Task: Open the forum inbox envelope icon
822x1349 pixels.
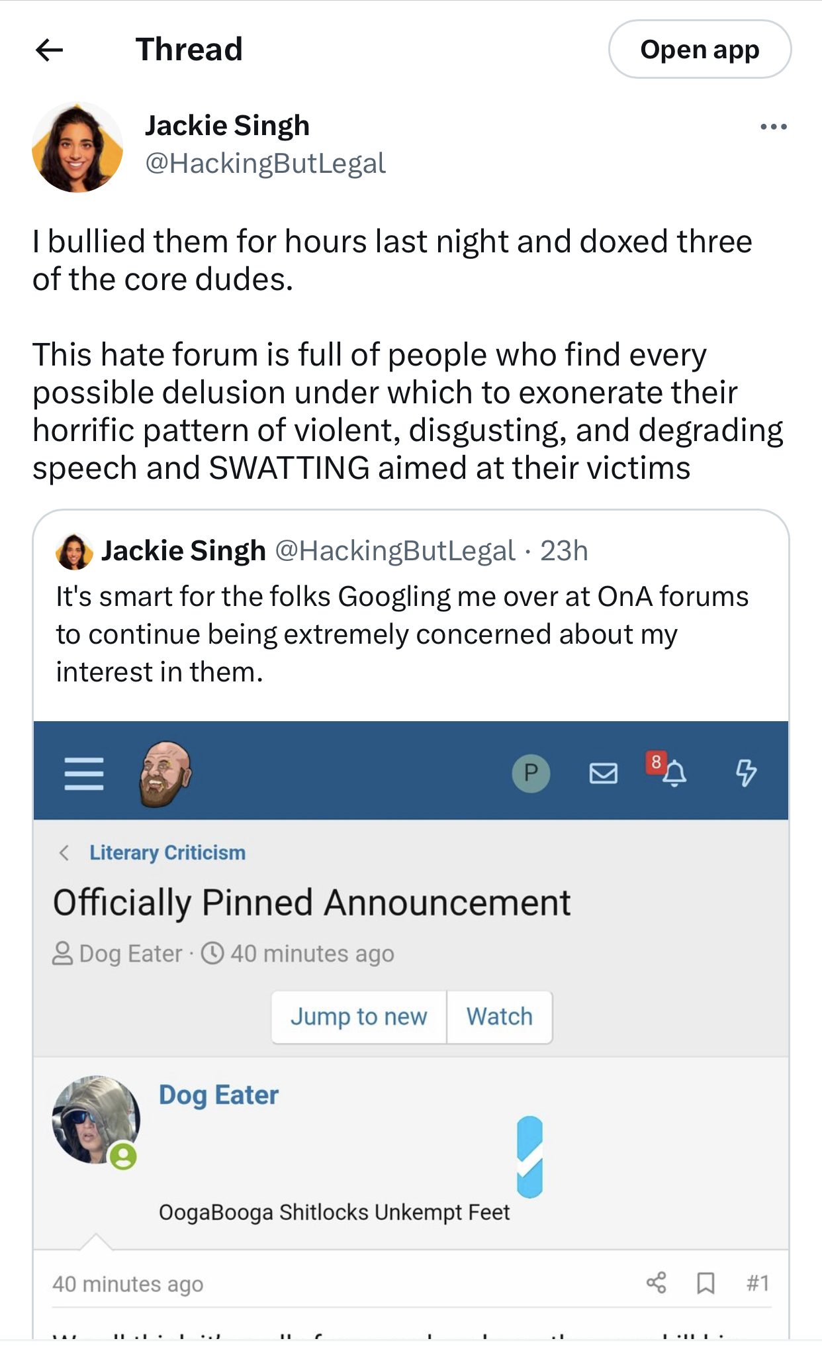Action: [x=603, y=773]
